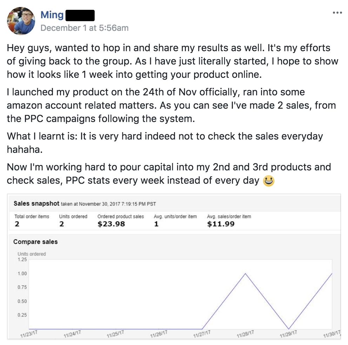Click the Total order items value 2

tap(17, 224)
